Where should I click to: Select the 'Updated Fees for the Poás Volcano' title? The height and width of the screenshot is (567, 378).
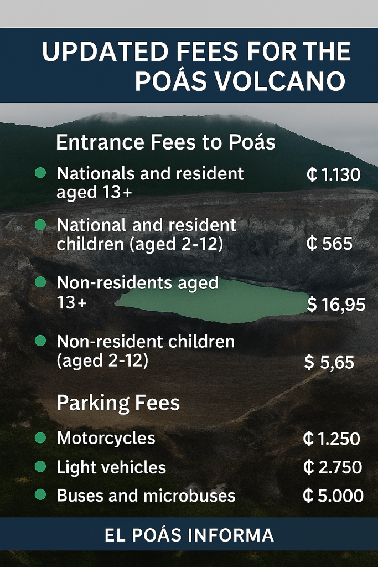point(196,66)
